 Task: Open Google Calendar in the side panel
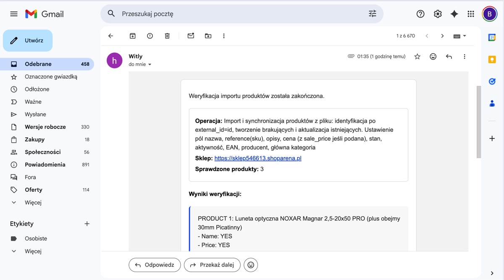point(492,37)
